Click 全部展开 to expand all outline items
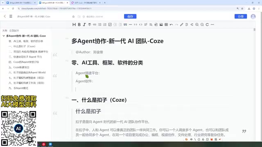Viewport: 262px width, 147px height. [14, 31]
